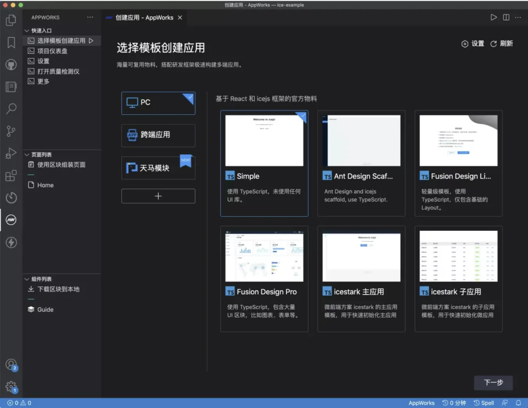Select the 跨端应用 application type
Screen dimensions: 528x408
tap(158, 135)
